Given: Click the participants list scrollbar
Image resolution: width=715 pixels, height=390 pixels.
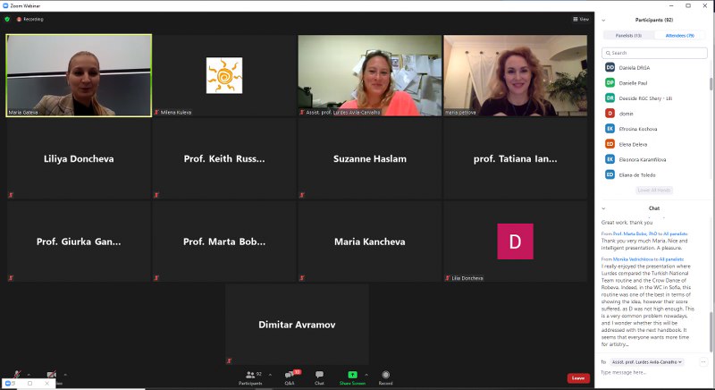Looking at the screenshot, I should point(711,84).
